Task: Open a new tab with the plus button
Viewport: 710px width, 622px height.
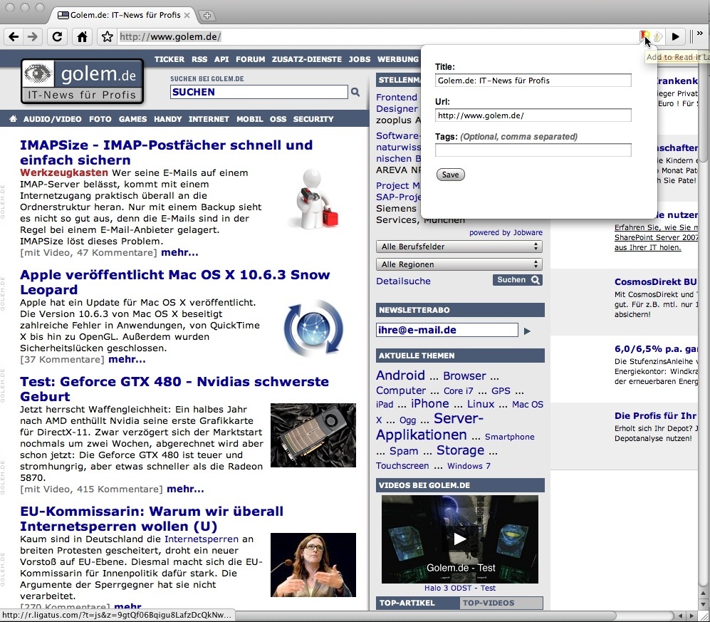Action: point(207,15)
